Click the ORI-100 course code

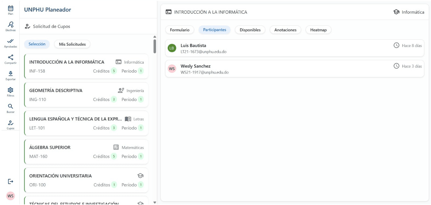pos(37,185)
